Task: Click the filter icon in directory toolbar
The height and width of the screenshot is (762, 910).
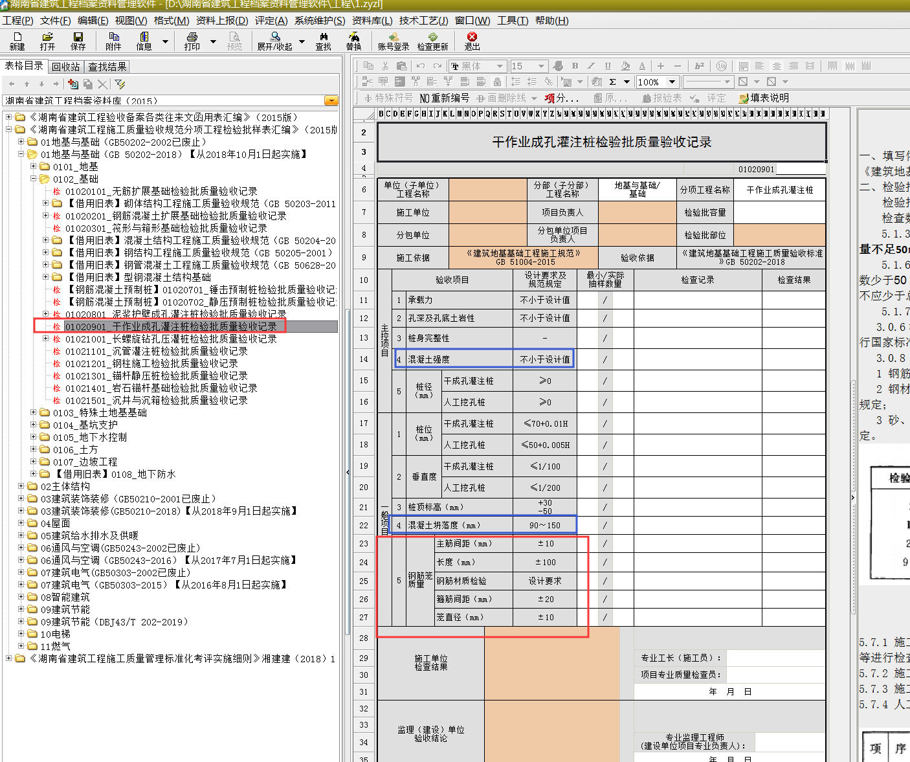Action: click(120, 84)
